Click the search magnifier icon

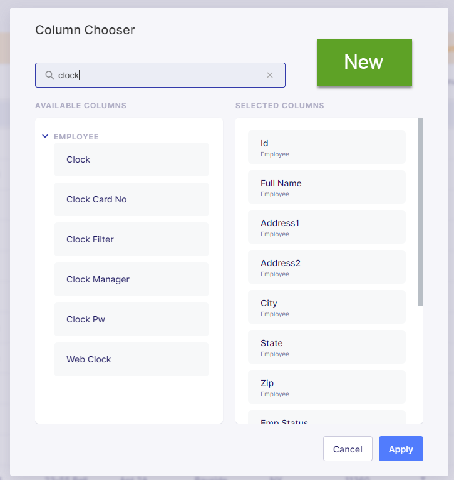[x=49, y=75]
